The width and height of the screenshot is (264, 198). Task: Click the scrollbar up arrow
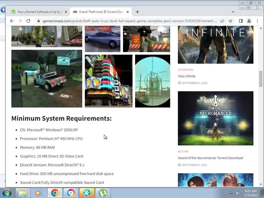tap(261, 28)
